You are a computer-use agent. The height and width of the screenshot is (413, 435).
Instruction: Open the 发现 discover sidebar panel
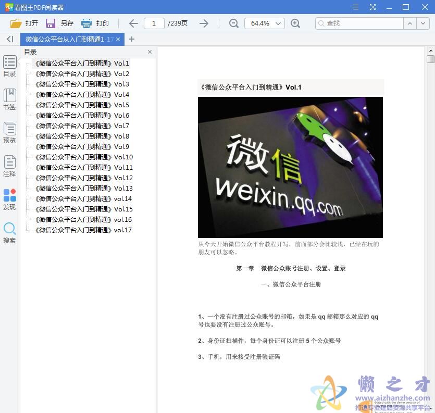tap(9, 199)
